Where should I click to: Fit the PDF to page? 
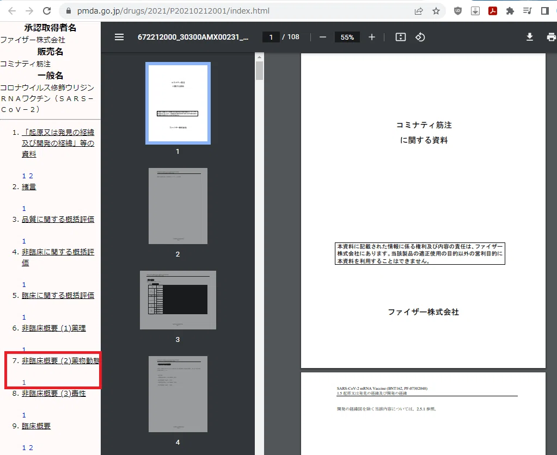point(400,37)
